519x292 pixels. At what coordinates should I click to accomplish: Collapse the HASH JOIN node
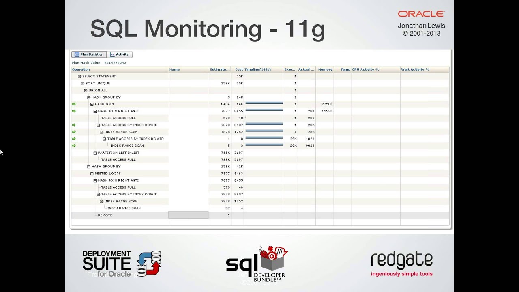92,104
